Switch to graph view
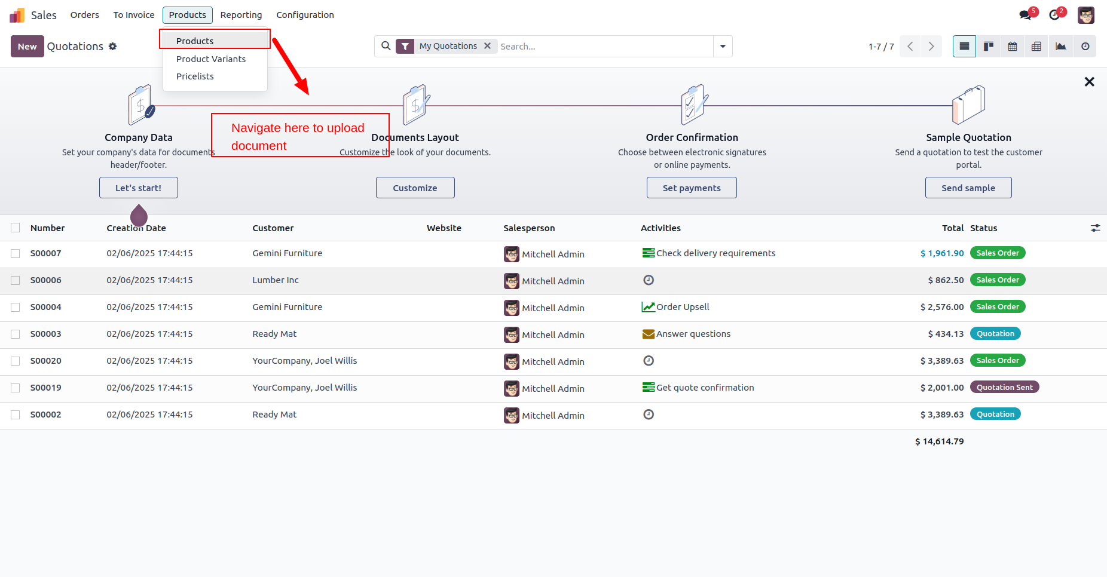 tap(1061, 47)
